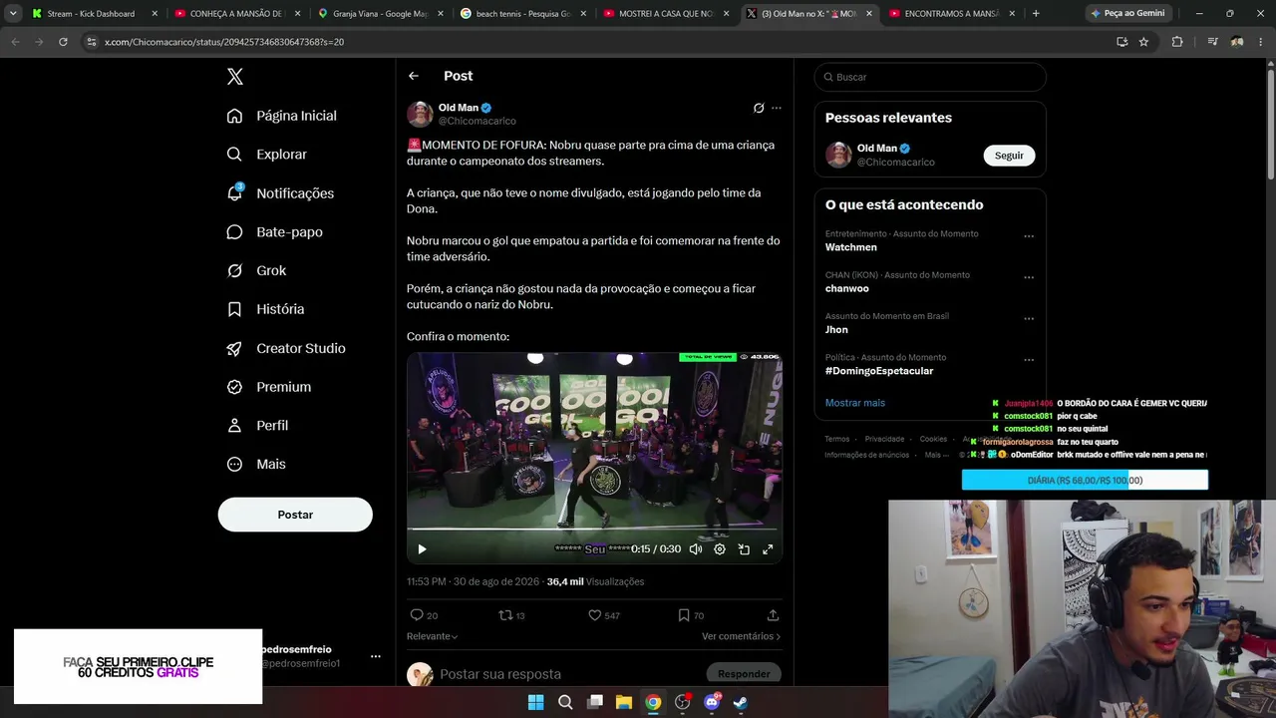Viewport: 1276px width, 718px height.
Task: Open Bate-papo messages
Action: (274, 232)
